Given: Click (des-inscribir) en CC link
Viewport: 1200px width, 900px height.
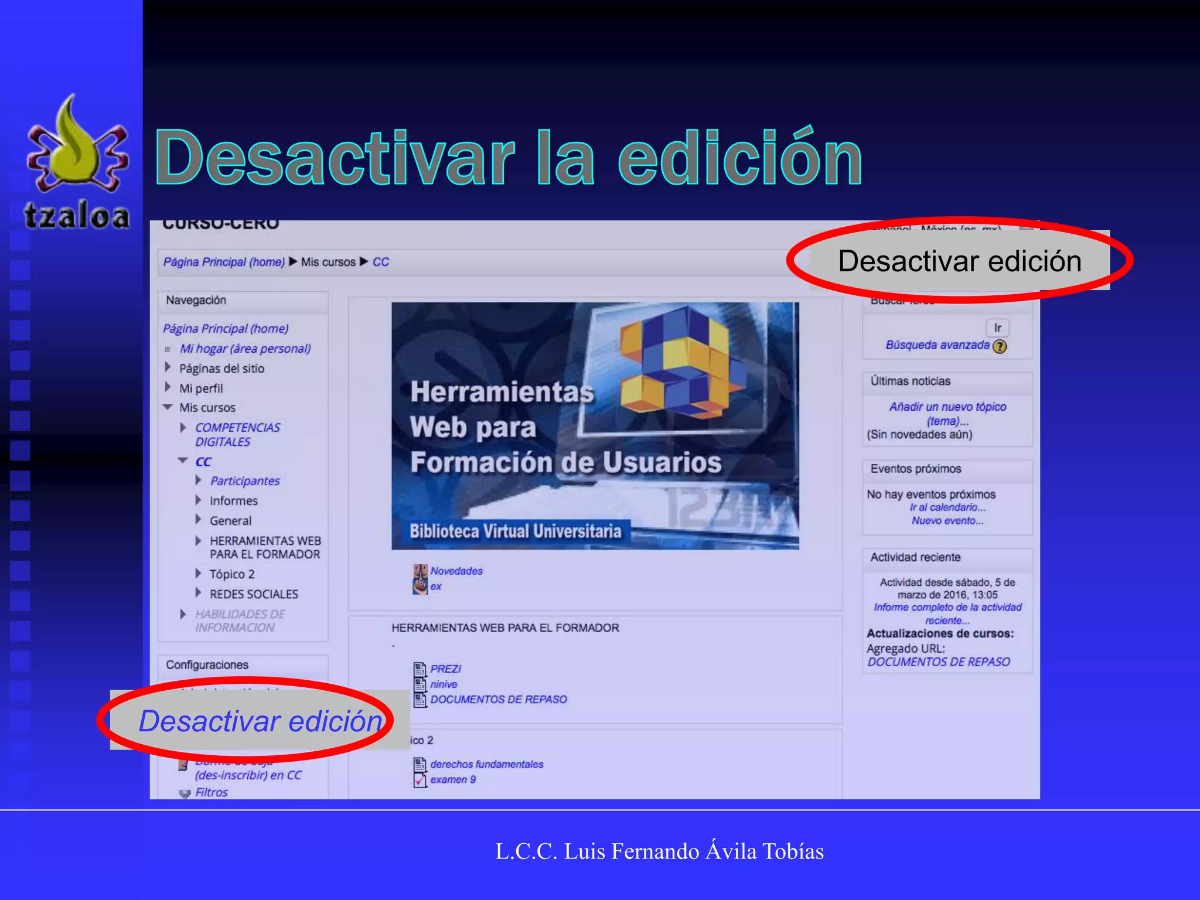Looking at the screenshot, I should (x=248, y=775).
